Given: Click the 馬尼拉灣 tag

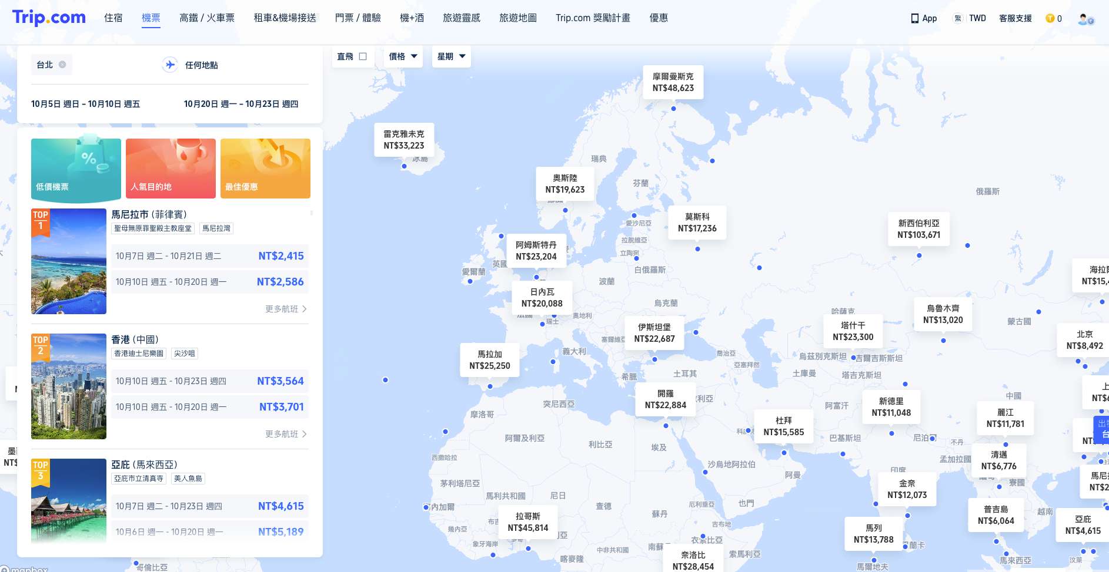Looking at the screenshot, I should (216, 228).
